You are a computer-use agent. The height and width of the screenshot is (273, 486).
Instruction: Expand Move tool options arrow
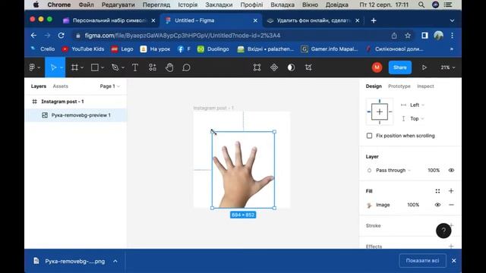pos(62,67)
